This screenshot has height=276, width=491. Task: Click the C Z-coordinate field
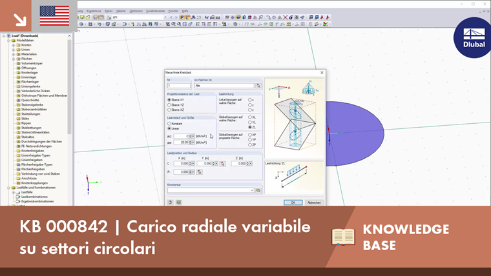(x=238, y=164)
